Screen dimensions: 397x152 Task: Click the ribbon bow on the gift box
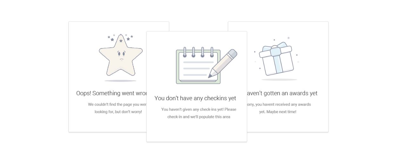[275, 50]
